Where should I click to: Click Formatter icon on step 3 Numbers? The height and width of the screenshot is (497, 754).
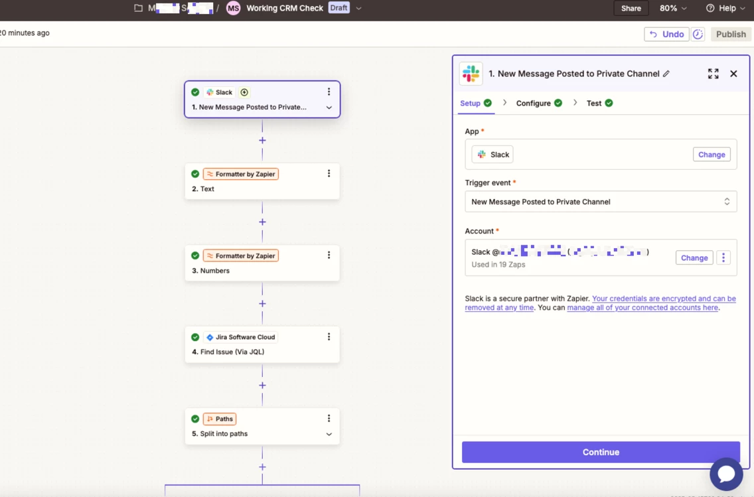[210, 255]
